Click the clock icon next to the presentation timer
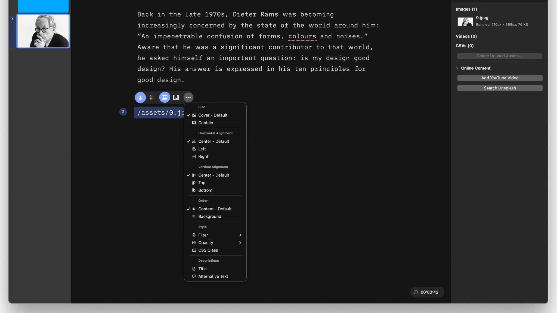This screenshot has height=313, width=557. pyautogui.click(x=415, y=292)
